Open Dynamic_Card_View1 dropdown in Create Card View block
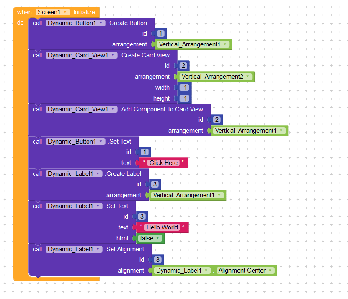Image resolution: width=348 pixels, height=299 pixels. click(114, 55)
